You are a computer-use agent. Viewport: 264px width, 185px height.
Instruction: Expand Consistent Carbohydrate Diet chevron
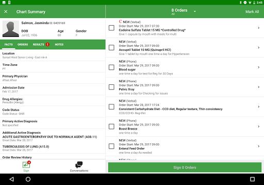pyautogui.click(x=259, y=107)
